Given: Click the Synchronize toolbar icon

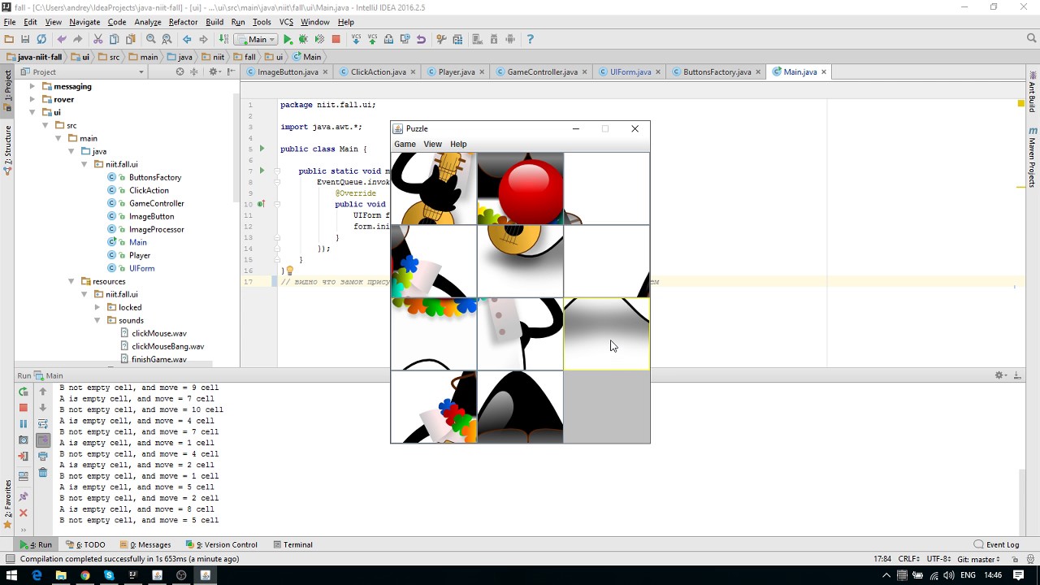Looking at the screenshot, I should 41,39.
